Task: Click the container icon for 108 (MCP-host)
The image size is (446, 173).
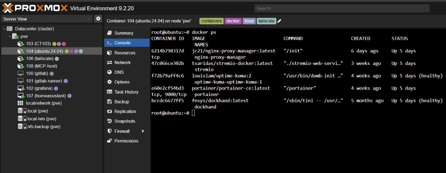Action: click(x=21, y=66)
